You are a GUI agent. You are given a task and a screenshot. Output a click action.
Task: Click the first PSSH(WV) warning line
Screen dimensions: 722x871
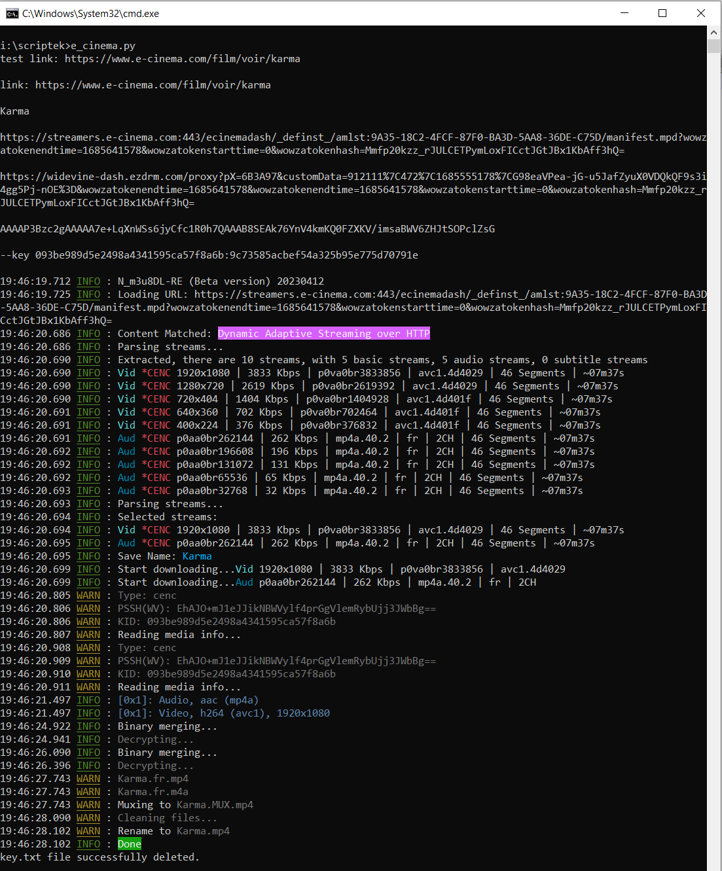[218, 609]
